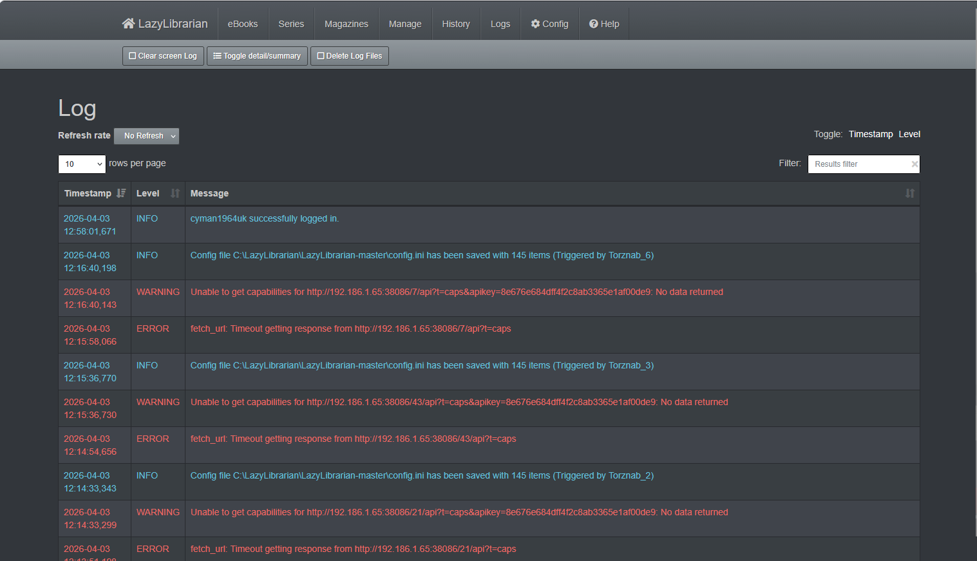This screenshot has width=977, height=561.
Task: Toggle the Level column visibility
Action: coord(909,134)
